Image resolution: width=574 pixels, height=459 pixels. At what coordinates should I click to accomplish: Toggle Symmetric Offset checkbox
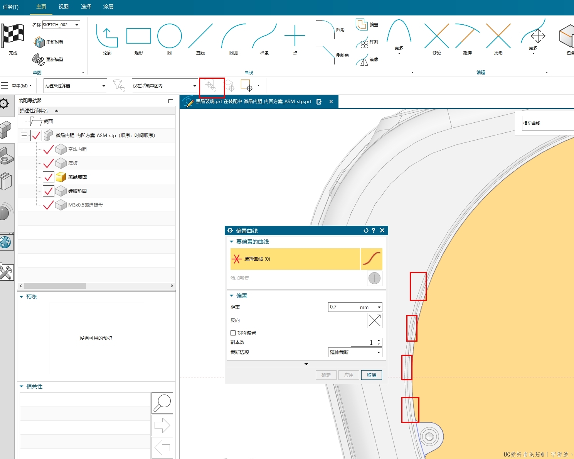coord(233,333)
